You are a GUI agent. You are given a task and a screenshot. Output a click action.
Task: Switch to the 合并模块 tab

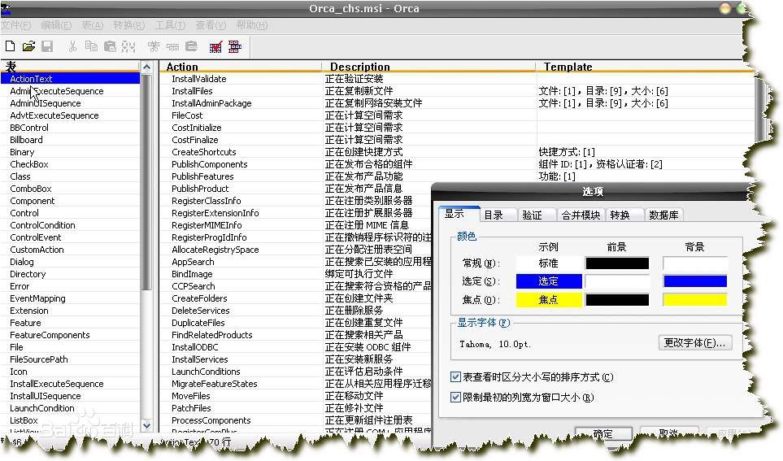coord(581,215)
